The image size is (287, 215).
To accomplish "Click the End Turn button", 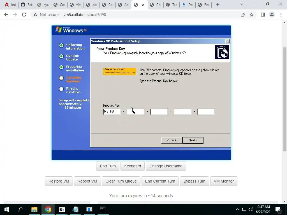I will pyautogui.click(x=108, y=166).
